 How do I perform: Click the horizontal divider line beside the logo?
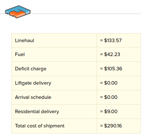coord(86,14)
